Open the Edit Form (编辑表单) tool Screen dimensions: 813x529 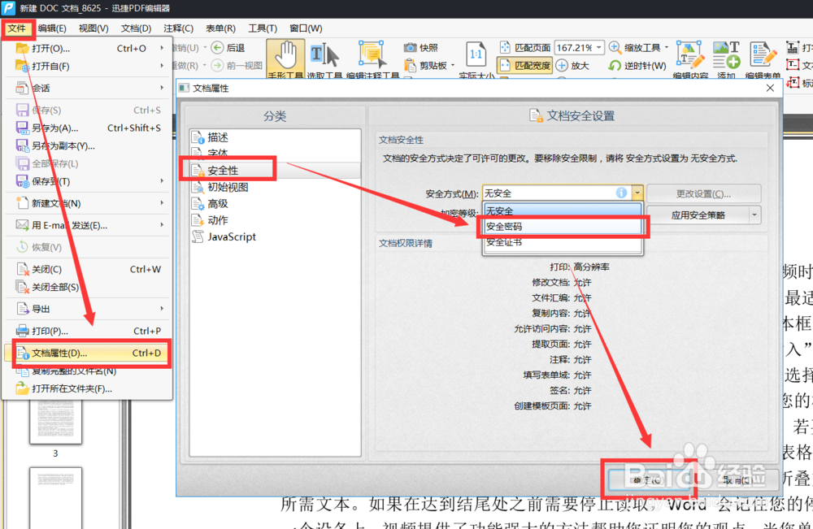point(763,58)
